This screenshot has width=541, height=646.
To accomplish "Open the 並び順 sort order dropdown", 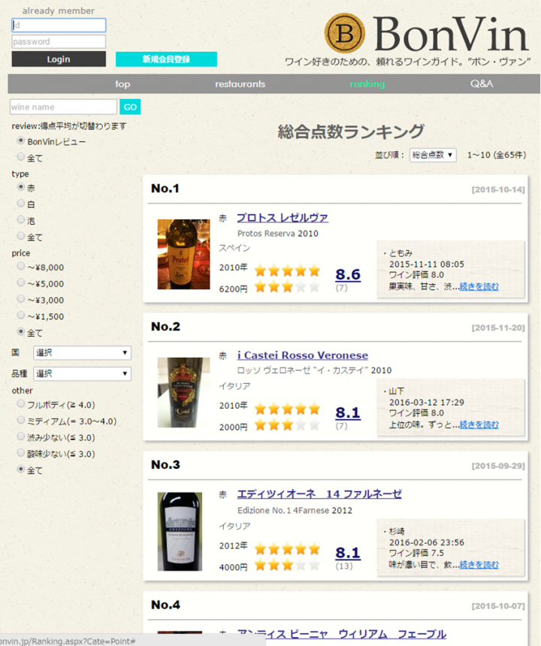I will click(x=433, y=155).
